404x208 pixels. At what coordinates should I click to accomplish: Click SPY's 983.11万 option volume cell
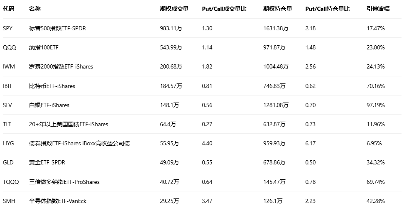click(171, 28)
